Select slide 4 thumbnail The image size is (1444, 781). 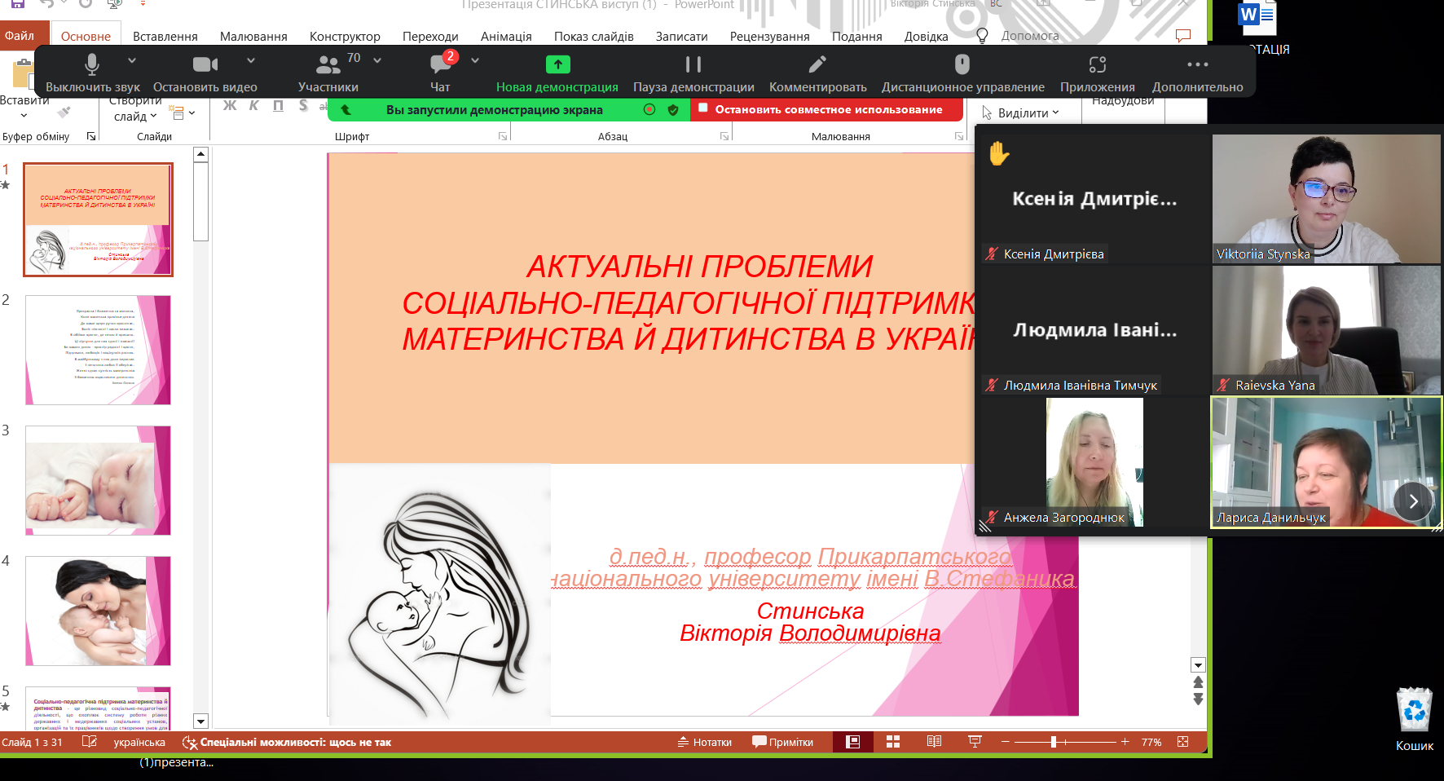pos(98,611)
